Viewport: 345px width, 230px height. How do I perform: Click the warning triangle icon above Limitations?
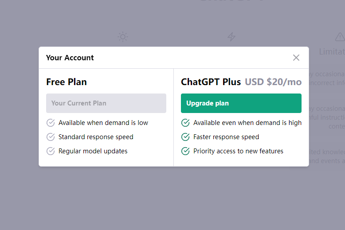[340, 37]
